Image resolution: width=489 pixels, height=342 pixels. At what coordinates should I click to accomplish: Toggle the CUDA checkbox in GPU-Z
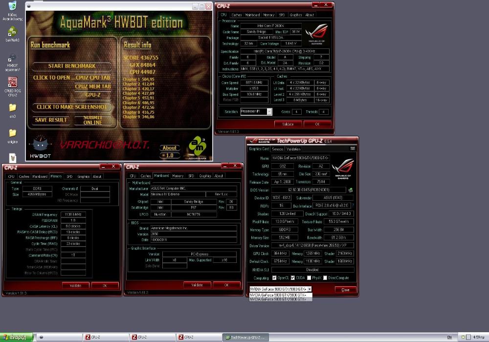click(x=292, y=278)
